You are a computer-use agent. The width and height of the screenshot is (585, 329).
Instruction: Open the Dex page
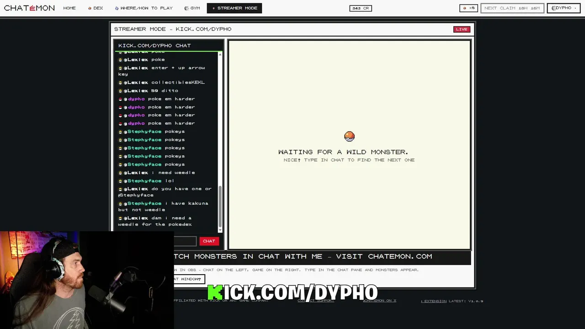pos(96,8)
